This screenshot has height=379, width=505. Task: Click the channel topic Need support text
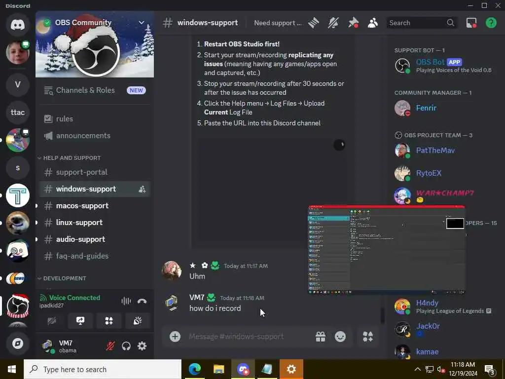[278, 23]
